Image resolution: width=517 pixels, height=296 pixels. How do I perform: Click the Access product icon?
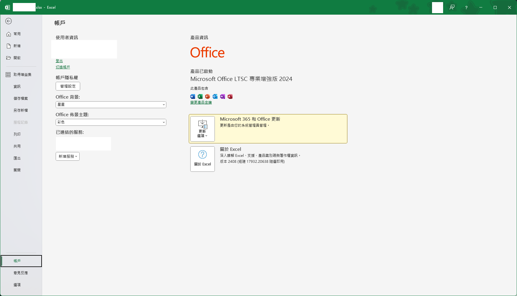pos(230,96)
